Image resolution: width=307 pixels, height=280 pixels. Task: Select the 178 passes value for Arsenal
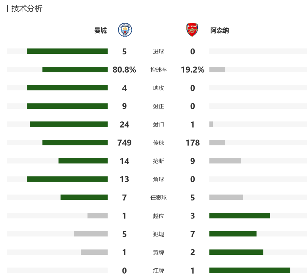[193, 143]
